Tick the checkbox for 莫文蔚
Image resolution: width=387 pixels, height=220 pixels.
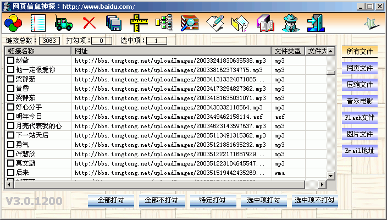coord(10,163)
